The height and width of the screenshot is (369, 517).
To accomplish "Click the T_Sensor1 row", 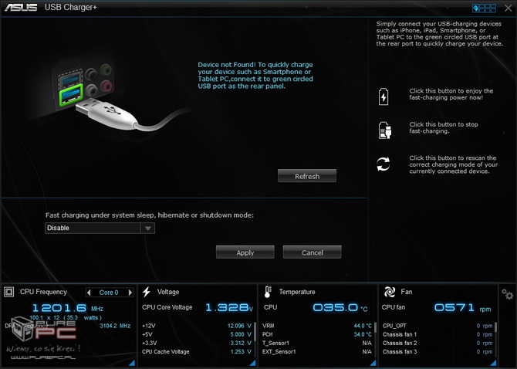I will [x=317, y=343].
